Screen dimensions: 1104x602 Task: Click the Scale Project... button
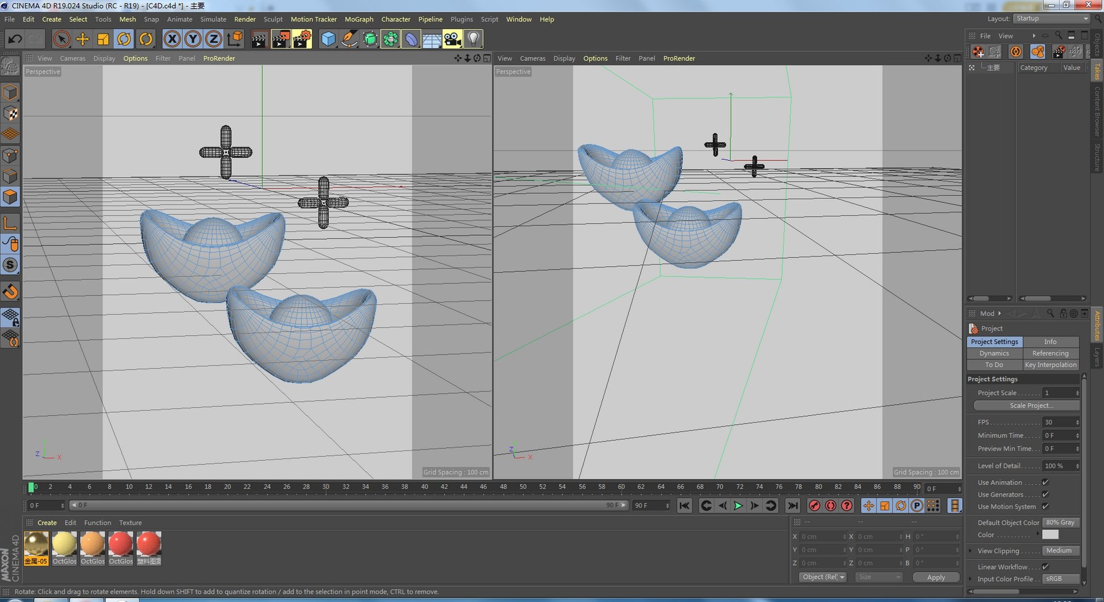(x=1027, y=406)
